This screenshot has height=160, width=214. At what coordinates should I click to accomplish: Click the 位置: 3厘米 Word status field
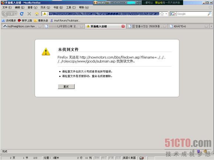51,158
